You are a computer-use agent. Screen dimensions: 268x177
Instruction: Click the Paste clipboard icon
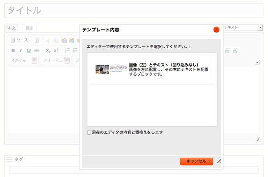64,40
